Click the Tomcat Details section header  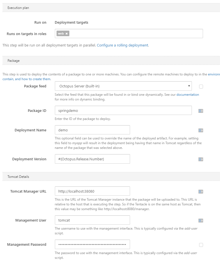[x=18, y=177]
